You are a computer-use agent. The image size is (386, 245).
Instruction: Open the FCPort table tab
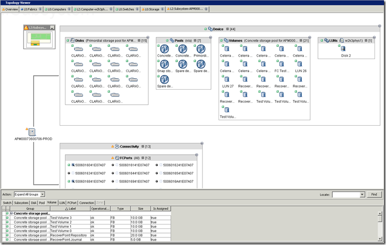coord(72,203)
